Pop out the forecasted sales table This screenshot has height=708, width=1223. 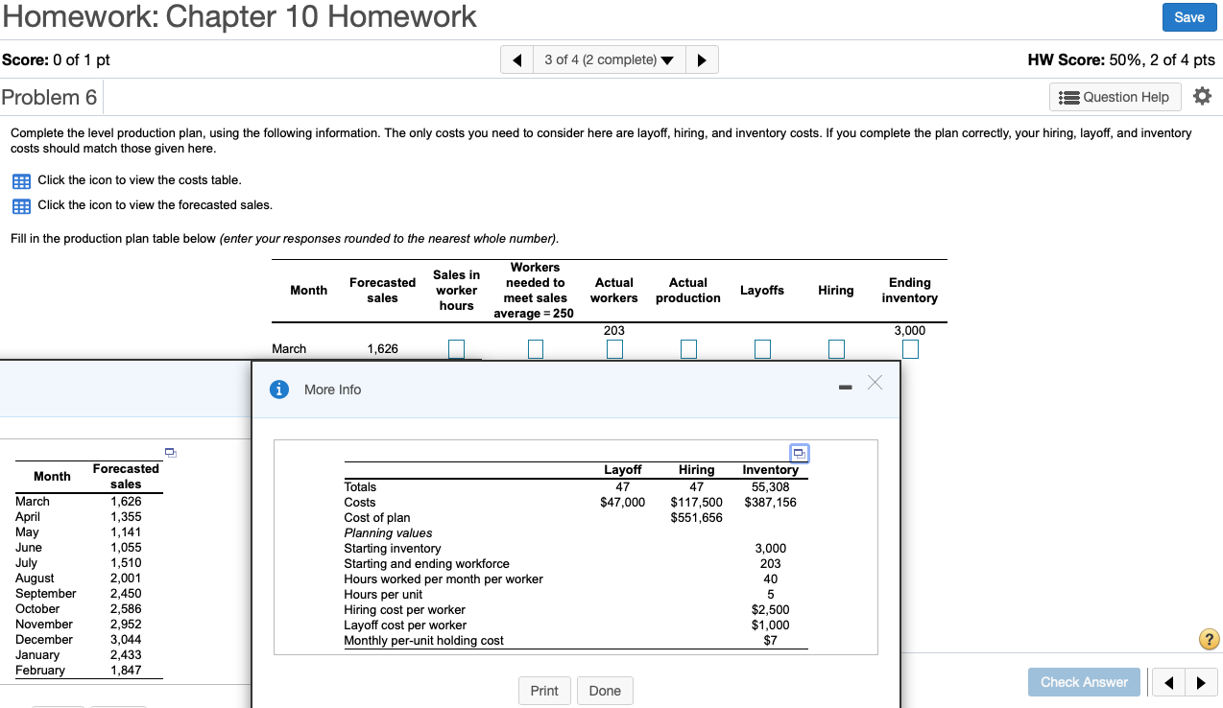(x=169, y=452)
